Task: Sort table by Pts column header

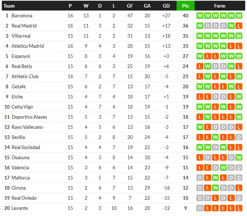Action: click(x=185, y=6)
